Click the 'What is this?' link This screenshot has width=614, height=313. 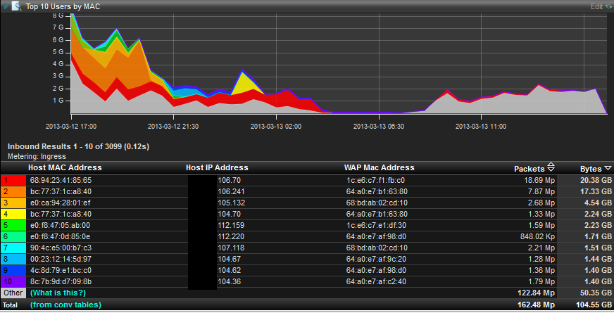pyautogui.click(x=56, y=293)
